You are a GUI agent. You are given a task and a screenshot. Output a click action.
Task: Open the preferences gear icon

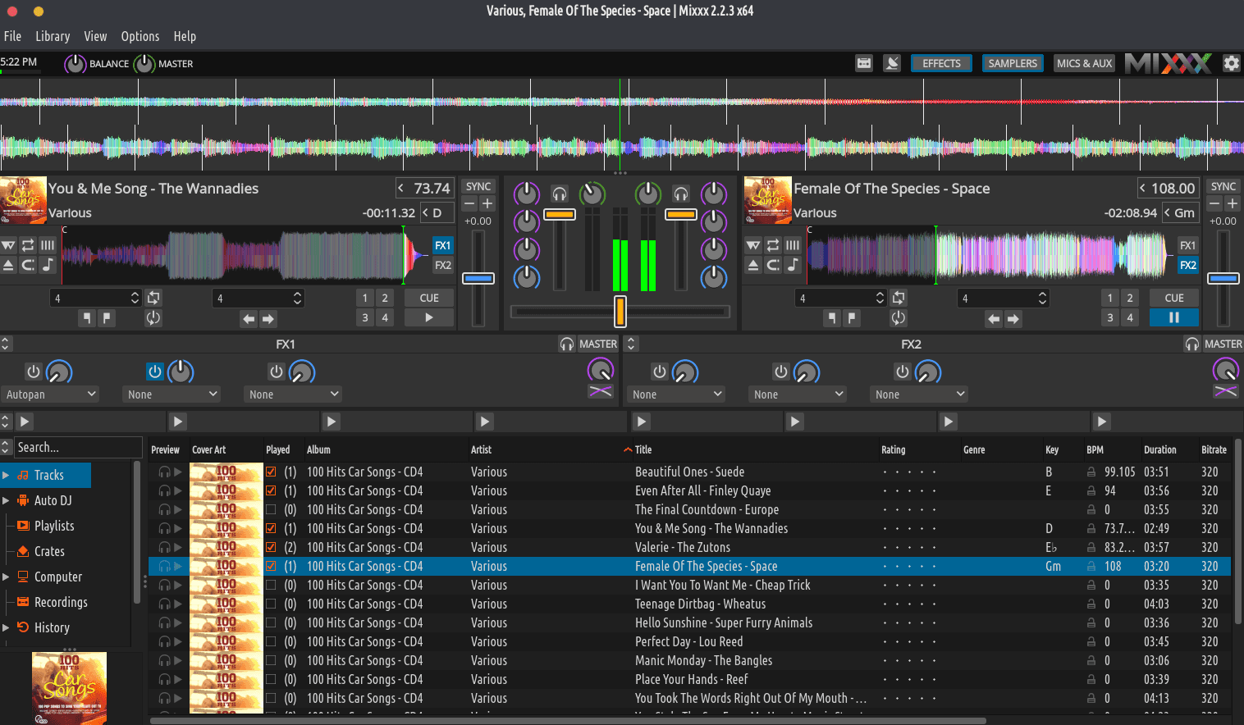(1231, 63)
